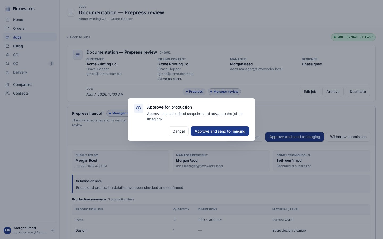Screen dimensions: 383x239
Task: Open Home in the sidebar
Action: coord(30,20)
